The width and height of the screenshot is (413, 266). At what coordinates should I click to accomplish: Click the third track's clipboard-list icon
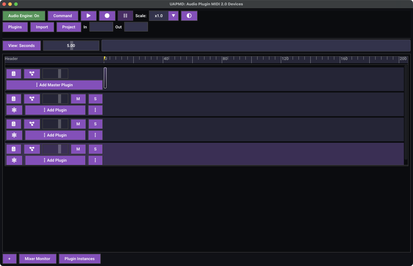tap(14, 149)
